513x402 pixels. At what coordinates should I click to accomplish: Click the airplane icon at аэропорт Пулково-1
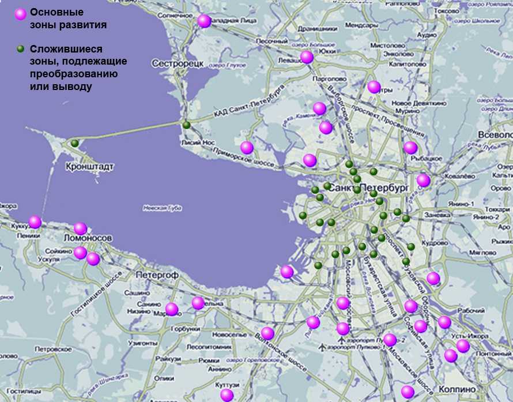(322, 347)
